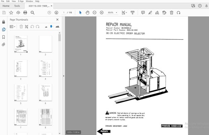Adjust the thumbnail size slider handle
209x135 pixels.
coord(51,26)
